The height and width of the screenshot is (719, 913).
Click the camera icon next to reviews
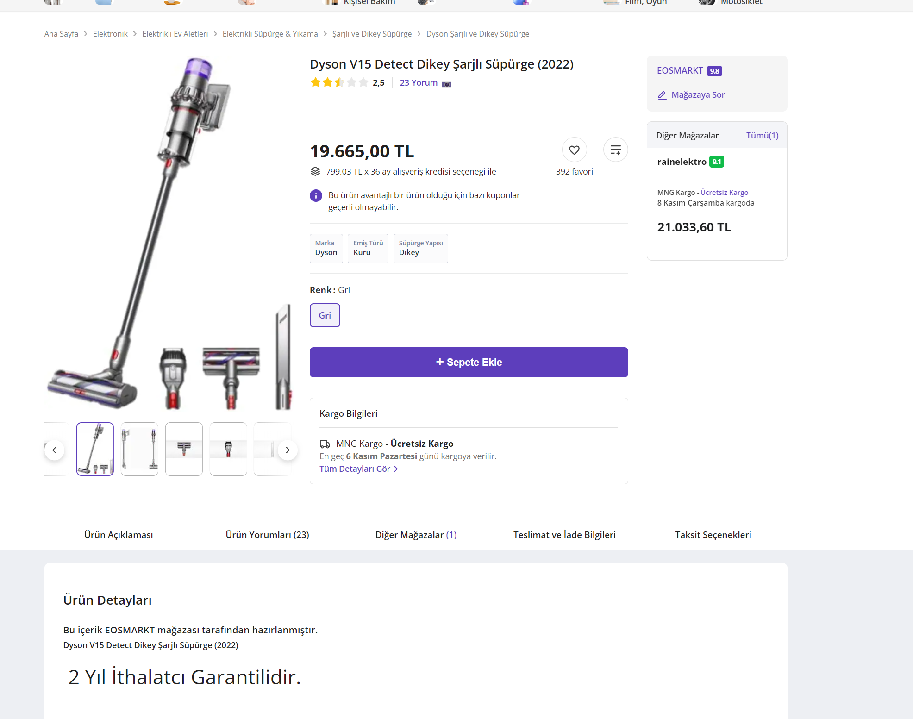point(446,84)
